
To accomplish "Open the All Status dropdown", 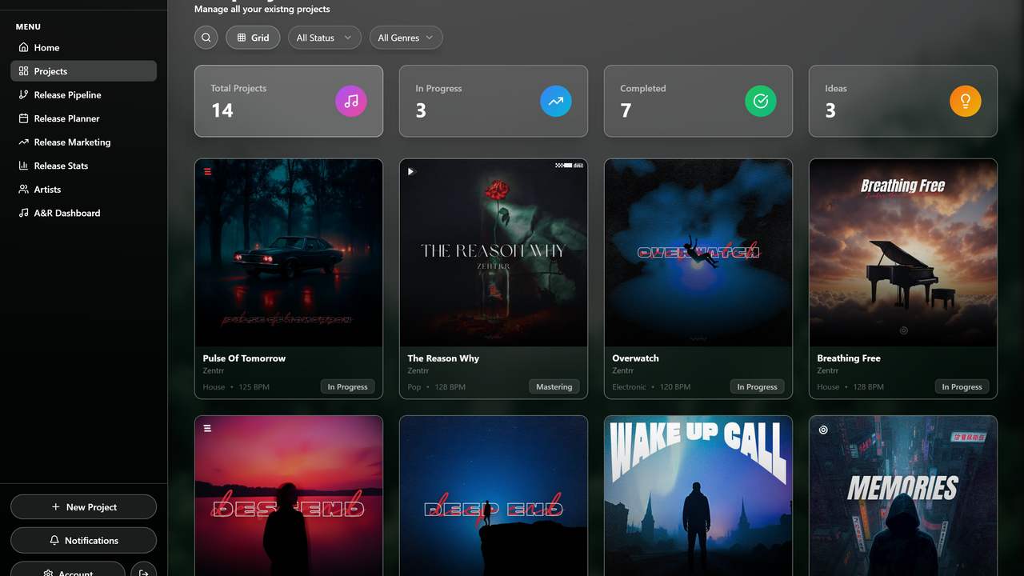I will [x=324, y=38].
